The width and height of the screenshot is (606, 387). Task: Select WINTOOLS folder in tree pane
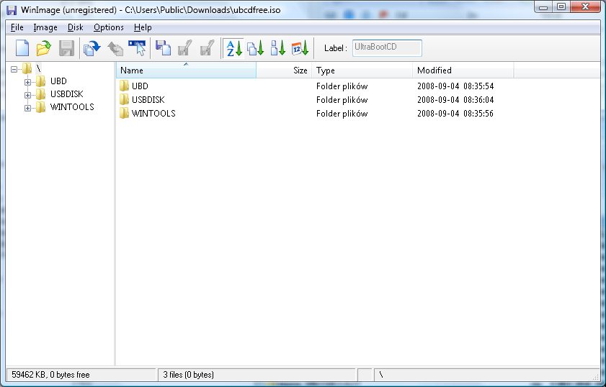click(72, 107)
